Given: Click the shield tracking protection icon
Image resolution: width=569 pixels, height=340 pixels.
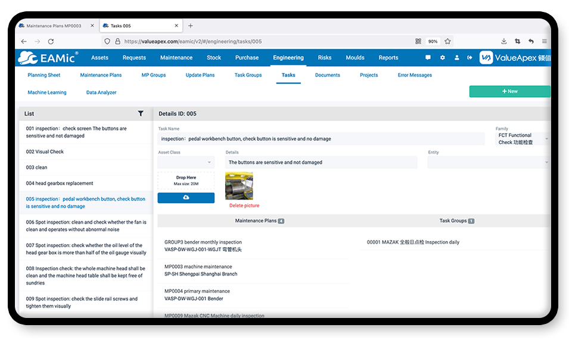Looking at the screenshot, I should (x=107, y=41).
